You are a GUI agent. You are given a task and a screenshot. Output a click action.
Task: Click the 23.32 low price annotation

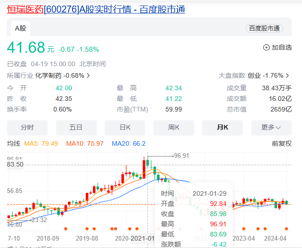(39, 220)
